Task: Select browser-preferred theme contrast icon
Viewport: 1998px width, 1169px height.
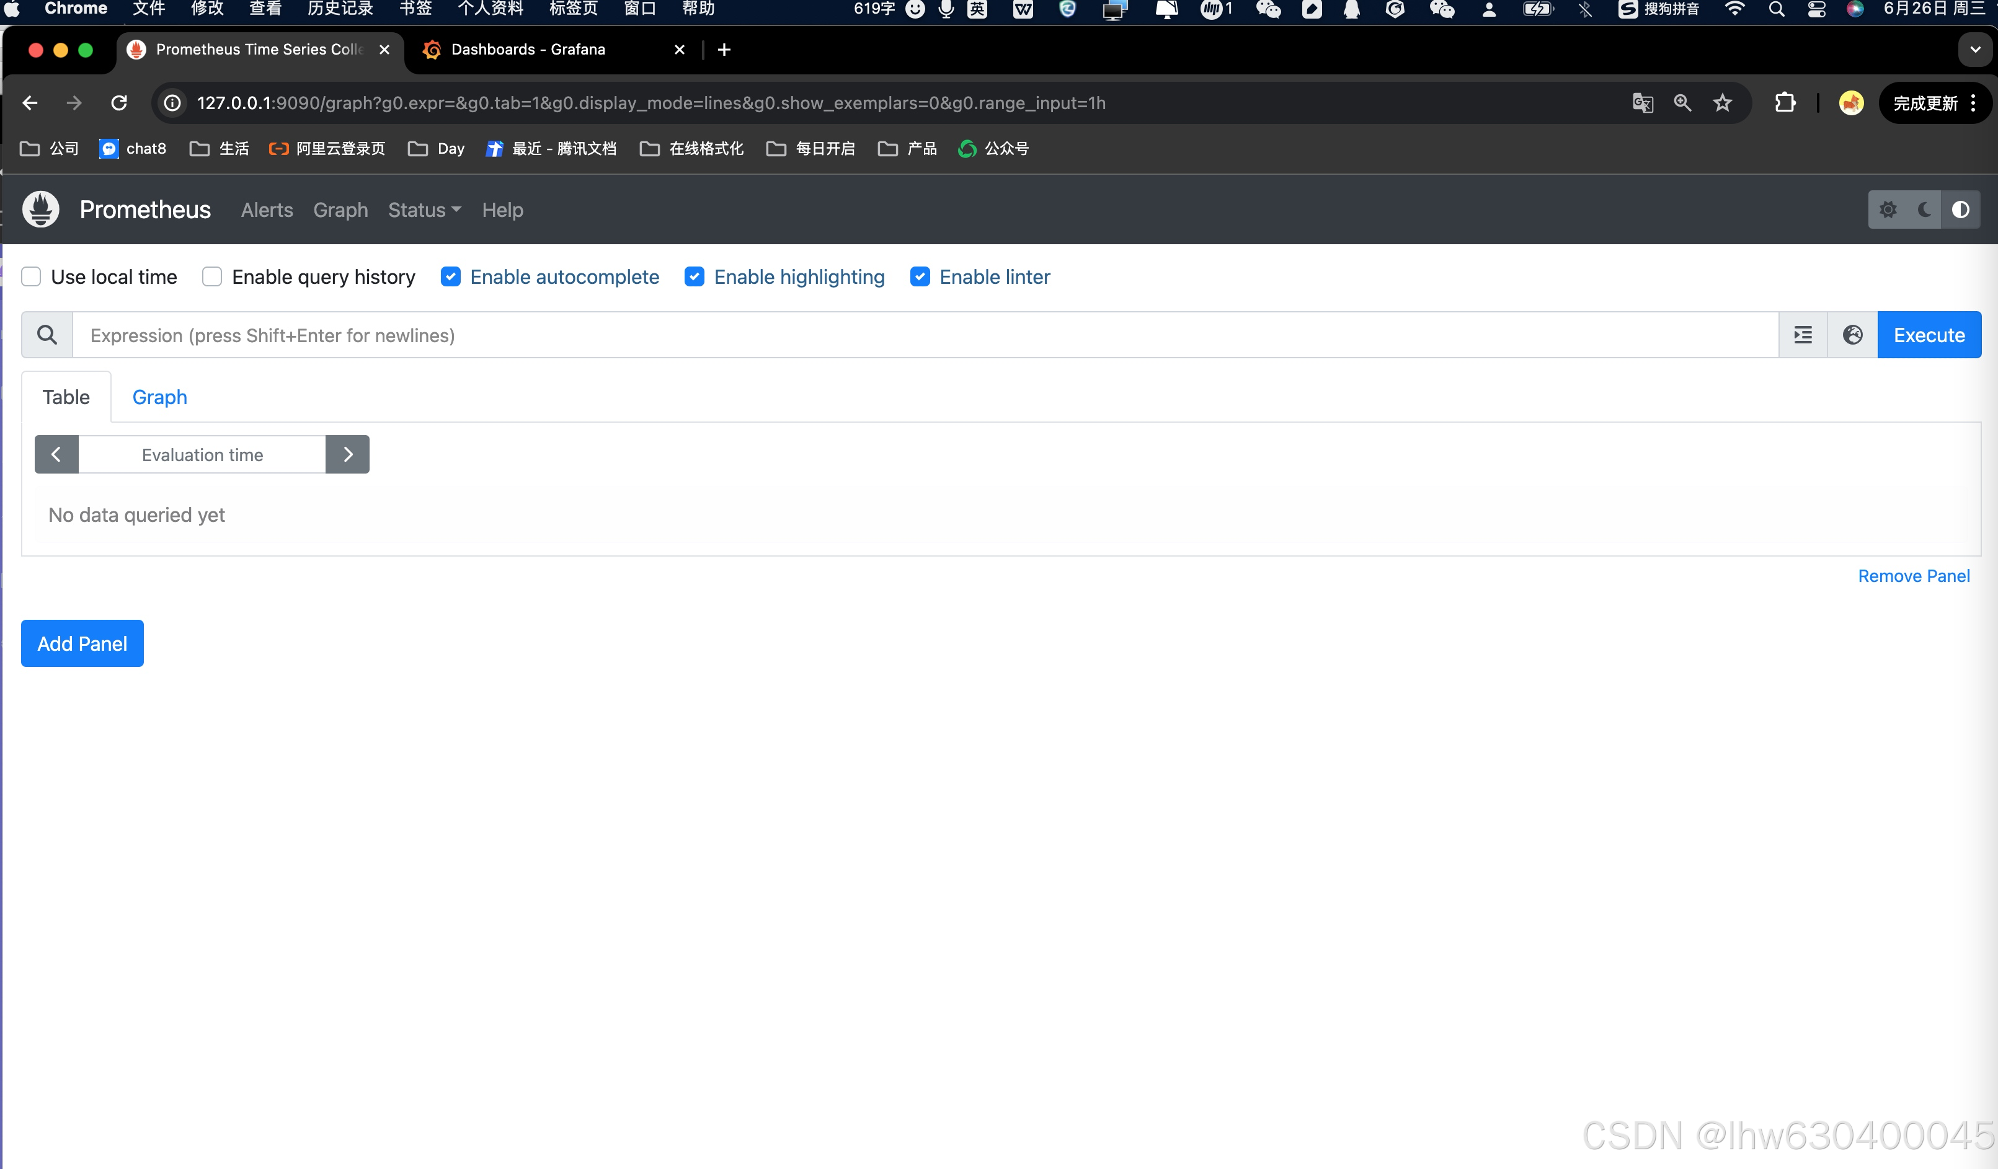Action: point(1960,210)
